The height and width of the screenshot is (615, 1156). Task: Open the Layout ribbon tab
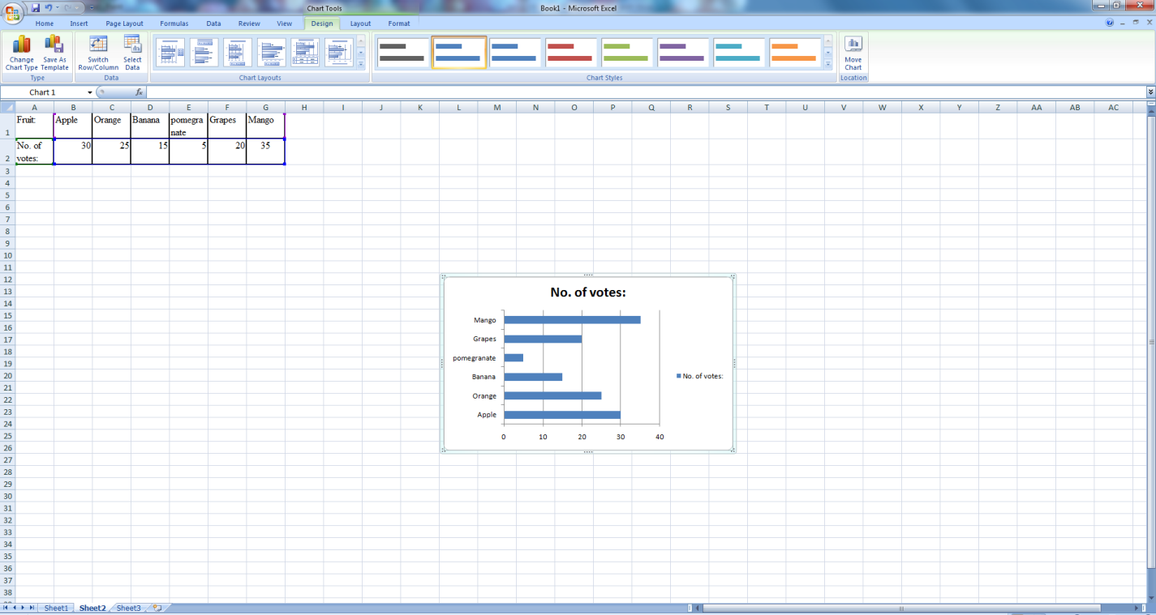(x=360, y=23)
